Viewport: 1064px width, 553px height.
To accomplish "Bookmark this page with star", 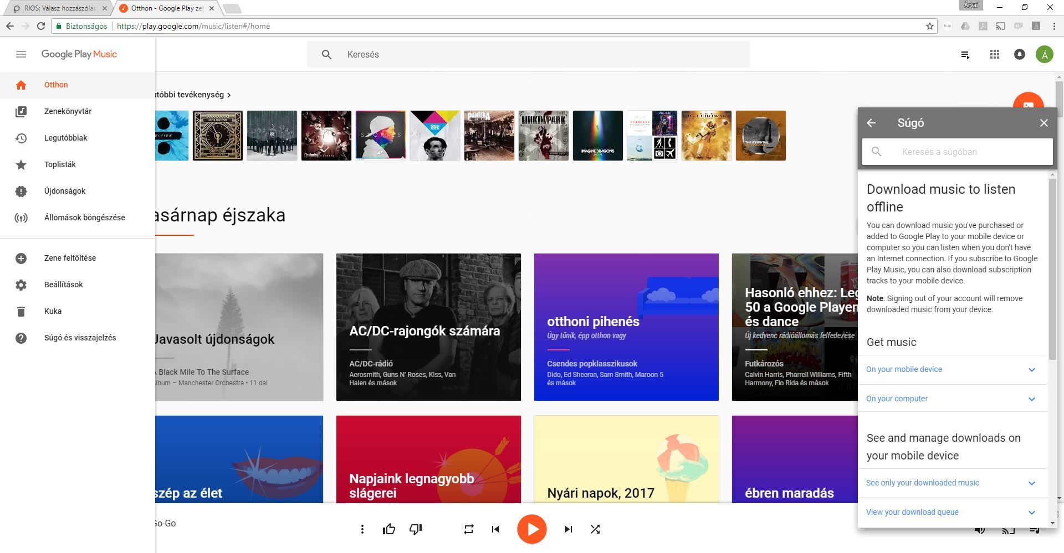I will point(930,26).
